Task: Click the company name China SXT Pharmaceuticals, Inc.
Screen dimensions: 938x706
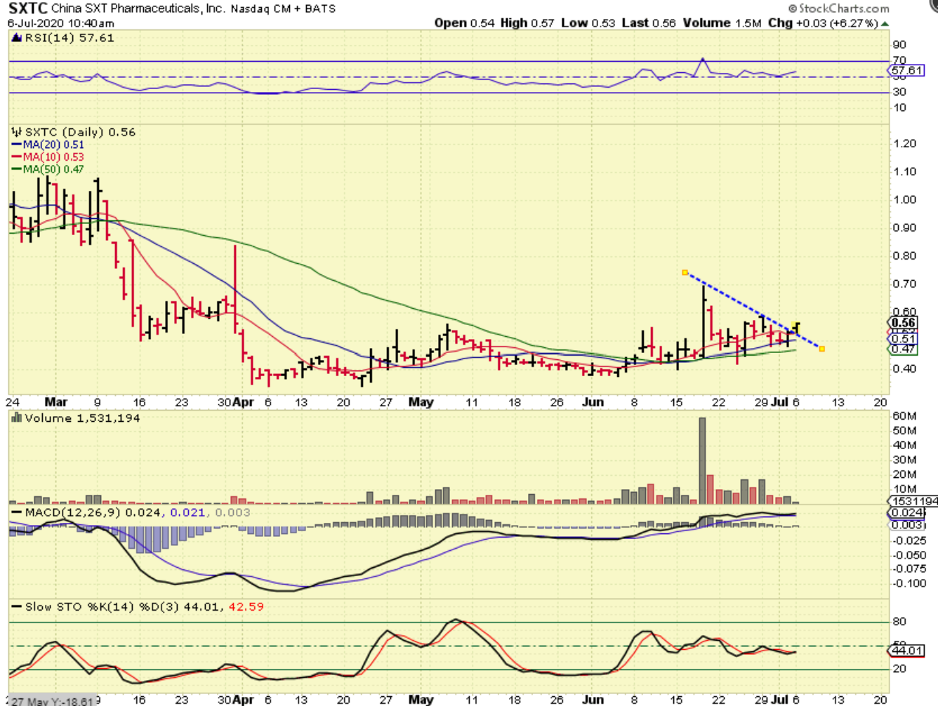Action: [138, 8]
